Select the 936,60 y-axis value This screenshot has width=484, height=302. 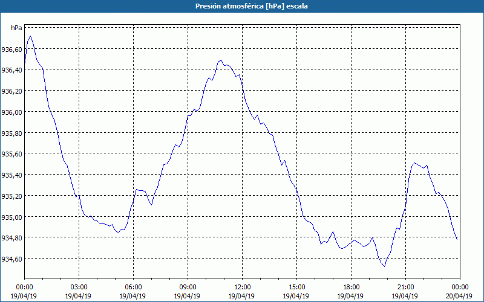[x=12, y=49]
